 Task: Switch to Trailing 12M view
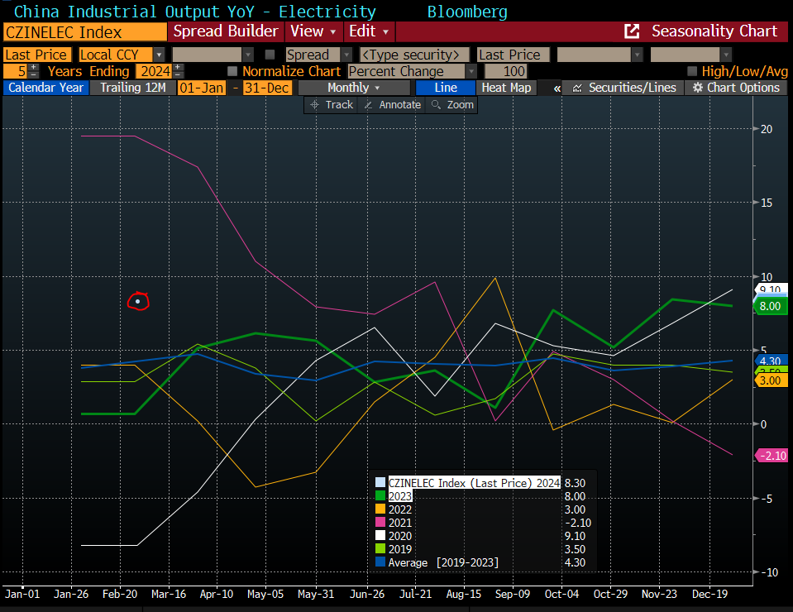click(x=133, y=88)
